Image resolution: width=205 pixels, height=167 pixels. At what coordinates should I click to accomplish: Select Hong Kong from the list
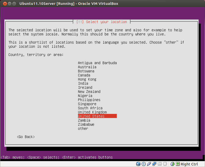(x=87, y=79)
